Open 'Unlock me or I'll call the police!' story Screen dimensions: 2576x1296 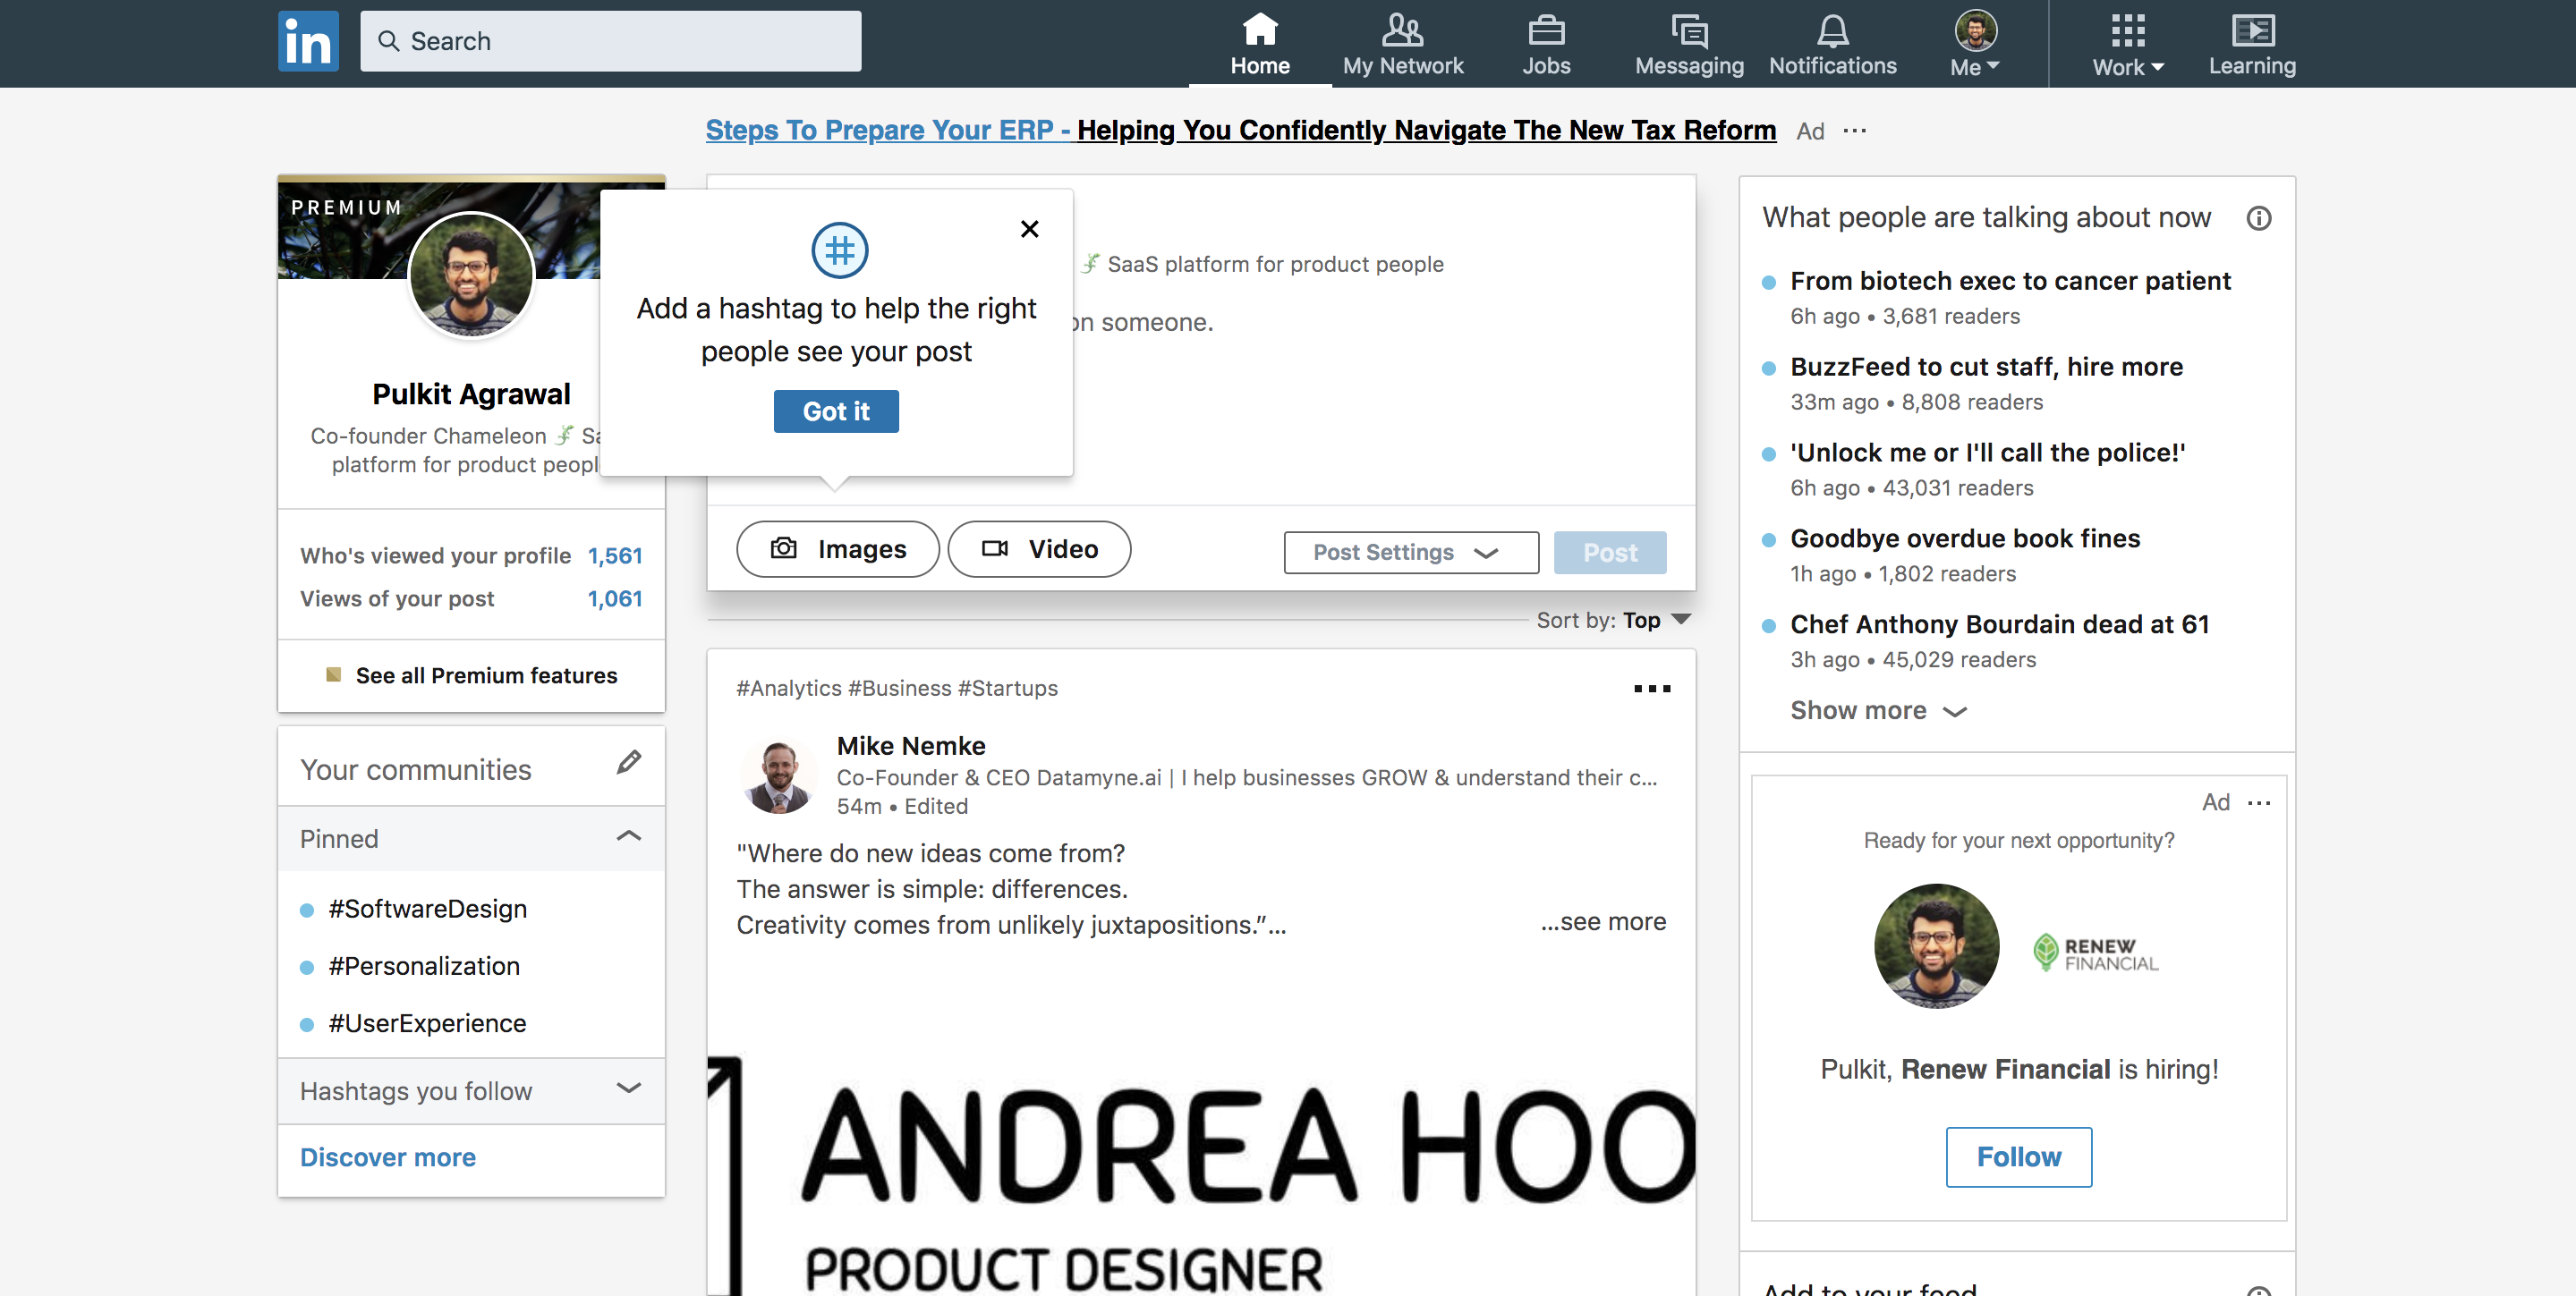(x=1987, y=453)
